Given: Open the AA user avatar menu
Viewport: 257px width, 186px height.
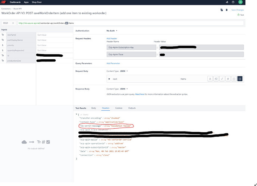Looking at the screenshot, I should tap(240, 2).
